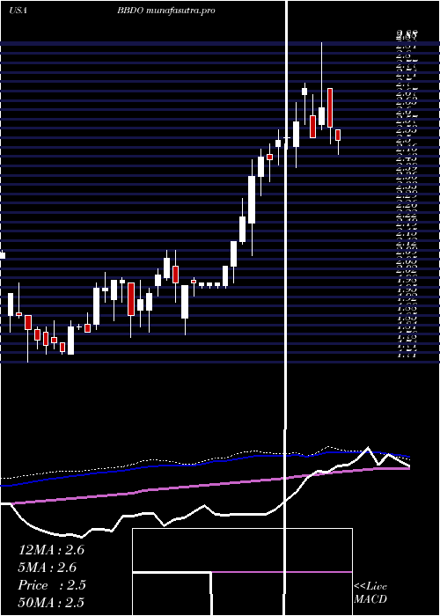440x616 pixels.
Task: Click the '5MA : 2.6' reading
Action: pos(48,568)
